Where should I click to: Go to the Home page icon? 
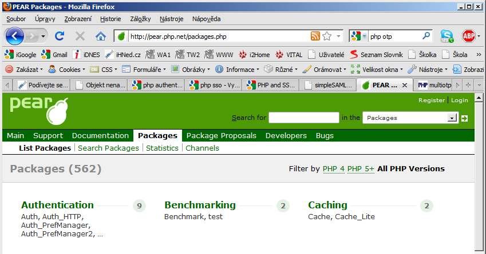click(100, 37)
